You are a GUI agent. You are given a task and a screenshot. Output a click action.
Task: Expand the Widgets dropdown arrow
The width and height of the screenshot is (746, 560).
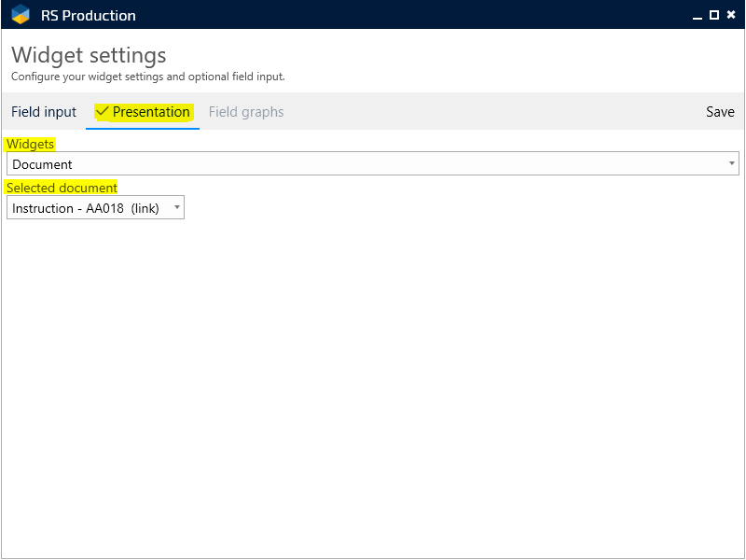(731, 164)
